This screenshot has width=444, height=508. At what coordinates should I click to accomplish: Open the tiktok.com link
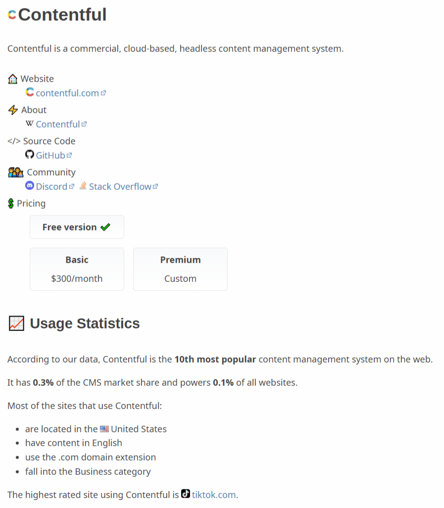pos(214,494)
